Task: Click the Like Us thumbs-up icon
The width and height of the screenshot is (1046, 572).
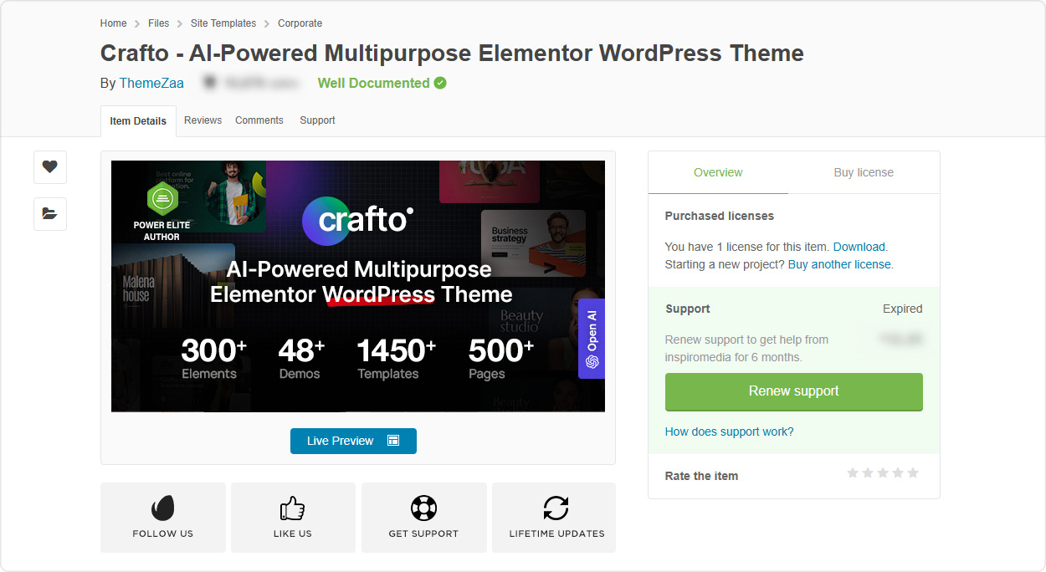Action: pos(293,508)
